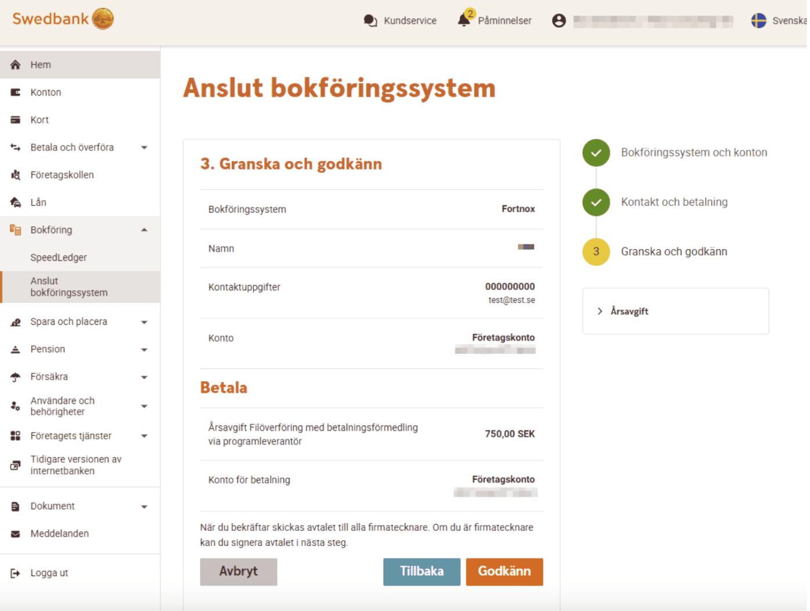Click the Swedish flag language icon
Screen dimensions: 810x611
point(758,21)
